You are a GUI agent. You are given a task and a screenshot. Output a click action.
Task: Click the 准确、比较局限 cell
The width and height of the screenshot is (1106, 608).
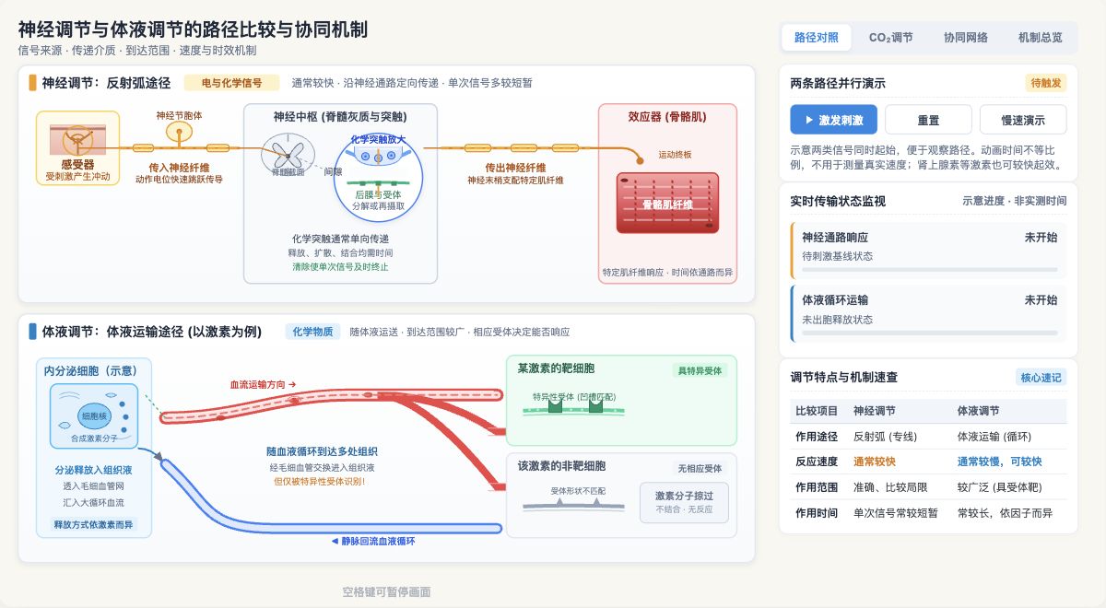(890, 486)
